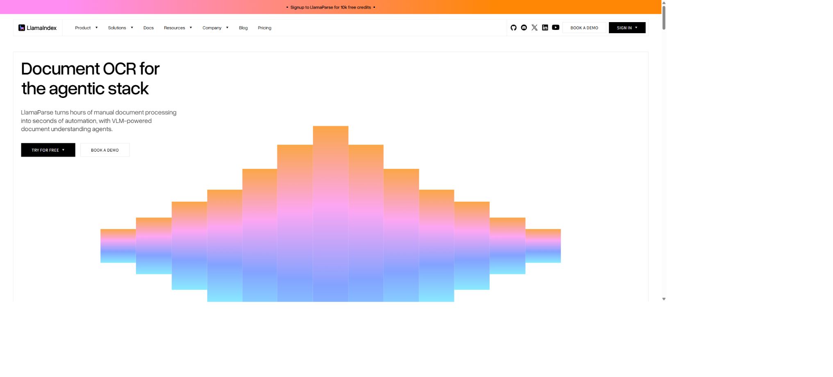Open the Discord community icon
This screenshot has width=833, height=377.
[x=524, y=27]
